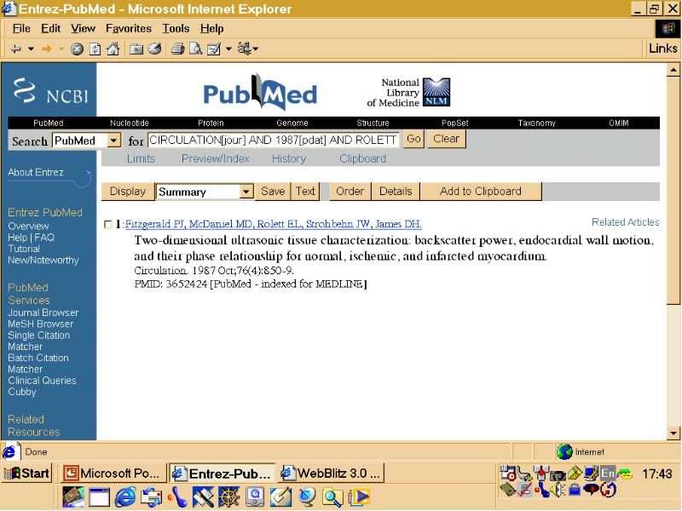Image resolution: width=682 pixels, height=511 pixels.
Task: Open the File menu
Action: pyautogui.click(x=21, y=29)
